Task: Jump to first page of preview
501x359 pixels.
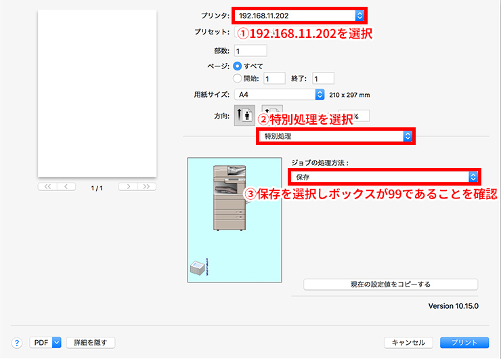Action: (x=47, y=186)
